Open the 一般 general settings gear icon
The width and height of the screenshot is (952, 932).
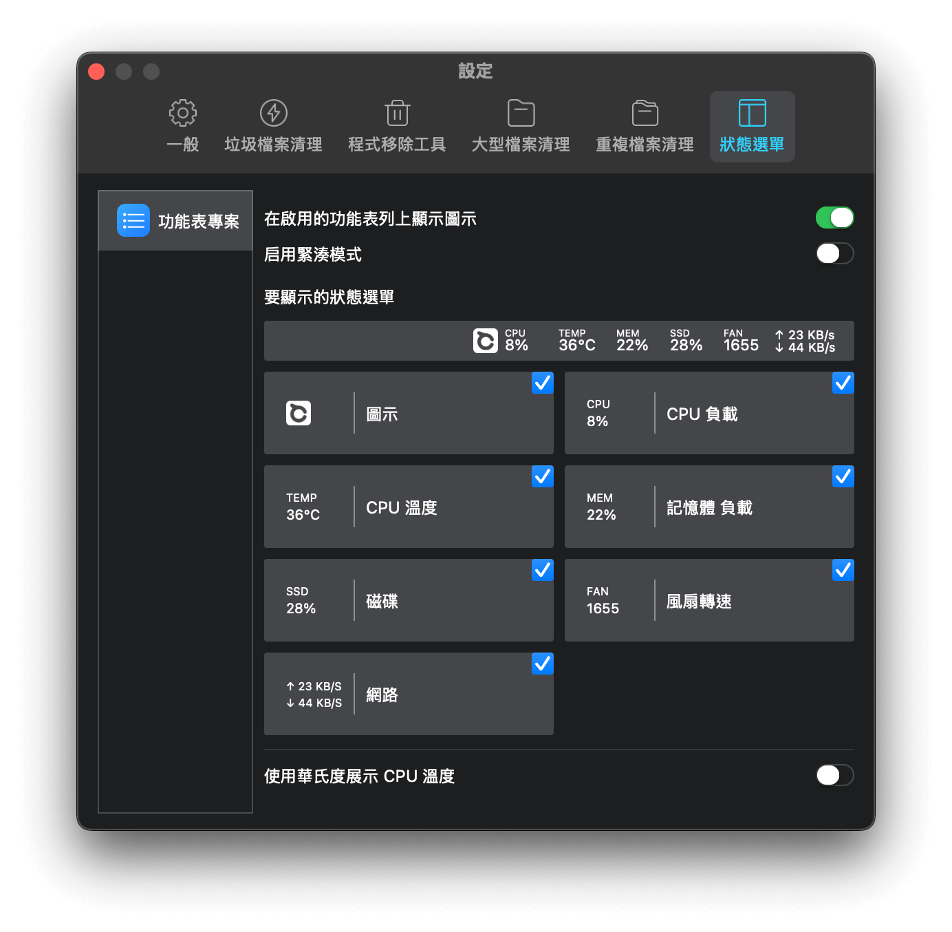click(183, 113)
